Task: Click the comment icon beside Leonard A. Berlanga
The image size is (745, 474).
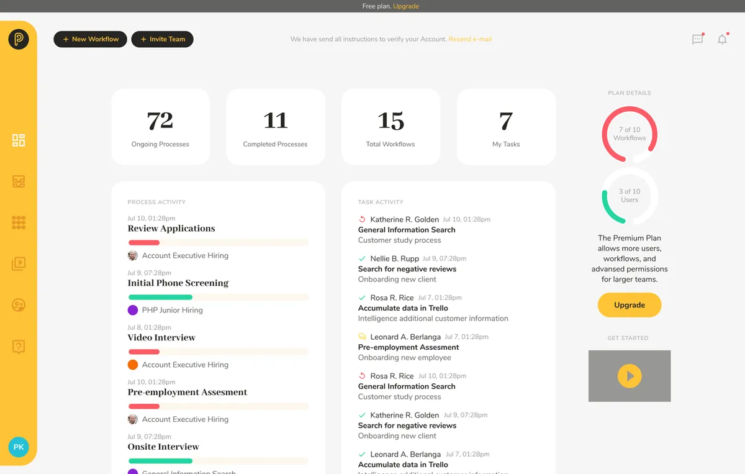Action: click(363, 337)
